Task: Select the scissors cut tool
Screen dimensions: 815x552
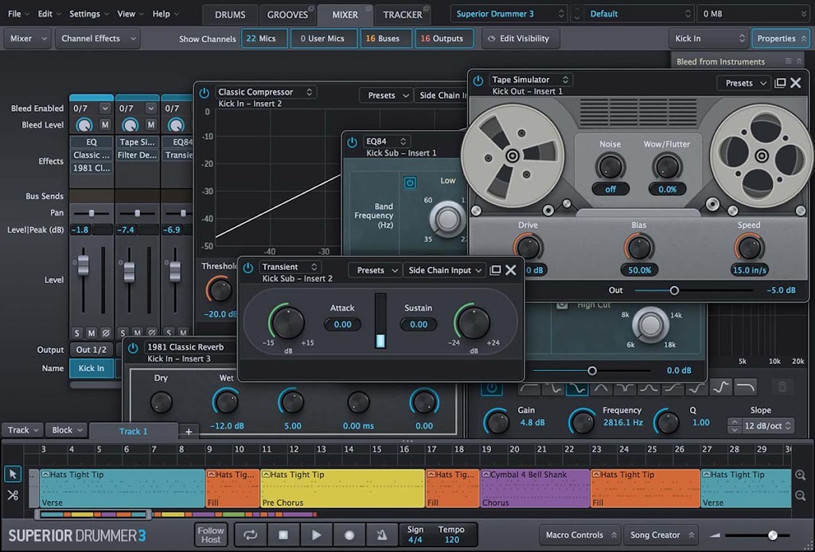Action: (x=13, y=495)
